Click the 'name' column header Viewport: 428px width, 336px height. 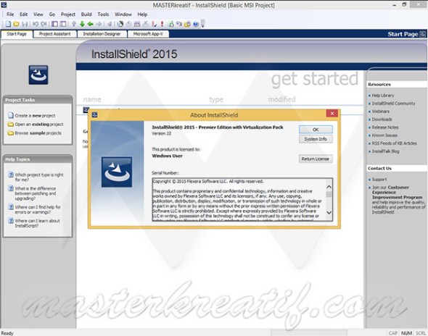click(x=92, y=99)
